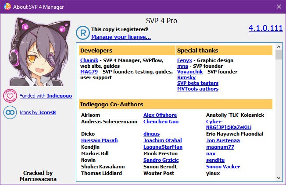Open the Alex Offshore link
The height and width of the screenshot is (185, 286).
pyautogui.click(x=160, y=115)
